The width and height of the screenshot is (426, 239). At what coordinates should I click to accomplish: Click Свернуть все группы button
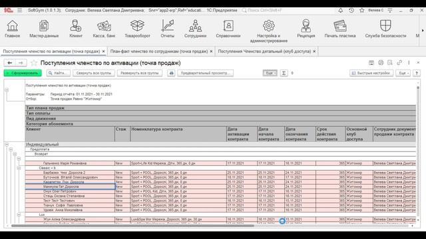coord(94,73)
